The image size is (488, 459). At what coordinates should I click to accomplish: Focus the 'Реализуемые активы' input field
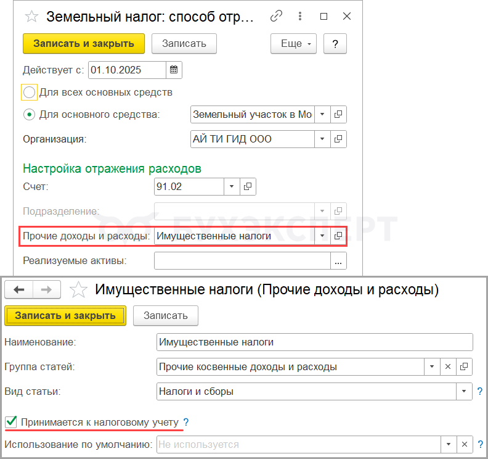pos(242,260)
